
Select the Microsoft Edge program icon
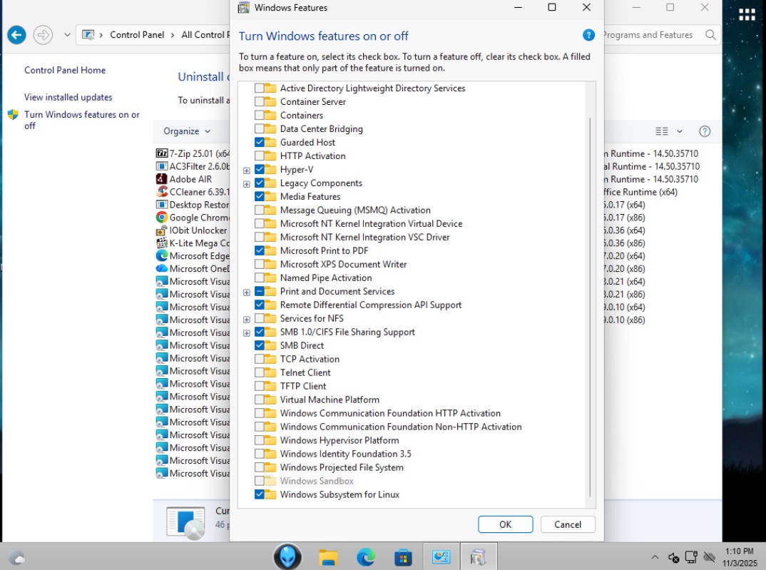coord(162,255)
